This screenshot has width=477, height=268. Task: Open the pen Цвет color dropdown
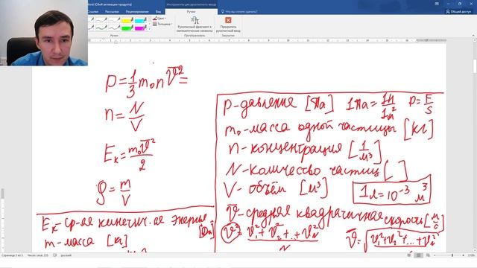159,18
